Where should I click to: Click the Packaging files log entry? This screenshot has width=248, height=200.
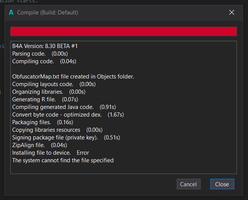tap(43, 122)
